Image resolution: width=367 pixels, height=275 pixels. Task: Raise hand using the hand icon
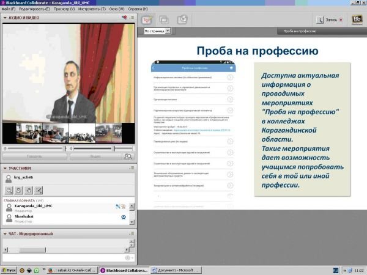pos(29,190)
